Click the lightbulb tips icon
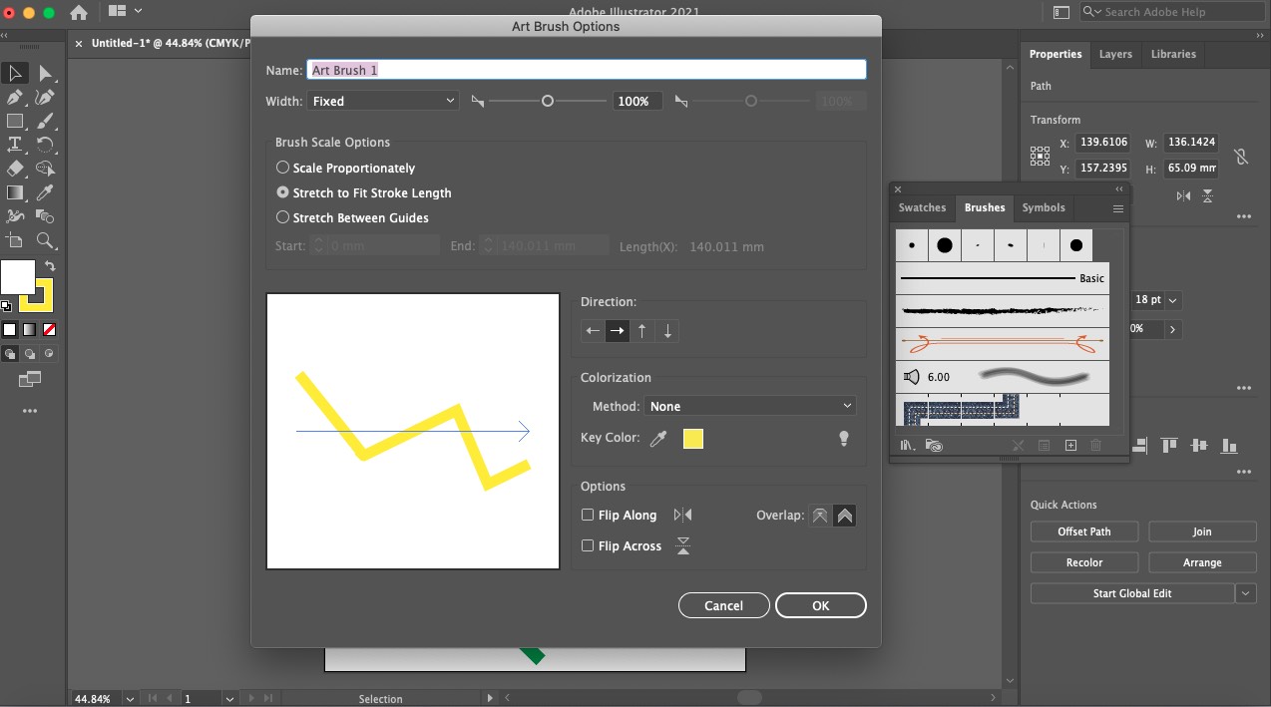The height and width of the screenshot is (707, 1271). [844, 438]
